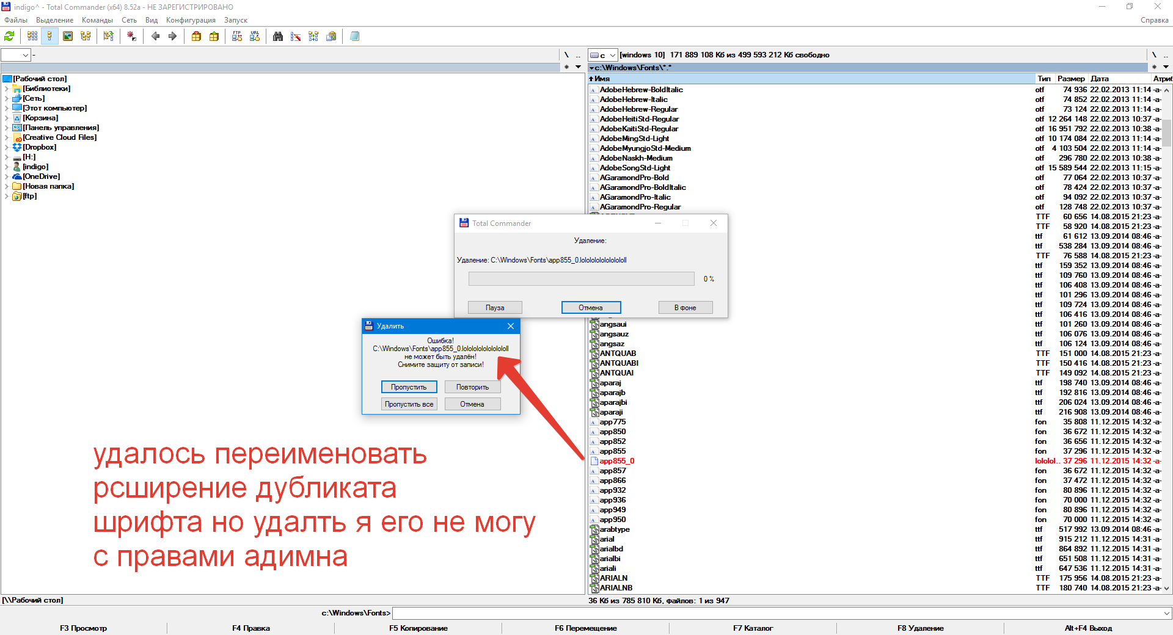
Task: Sort the file list by Размер column
Action: point(1071,79)
